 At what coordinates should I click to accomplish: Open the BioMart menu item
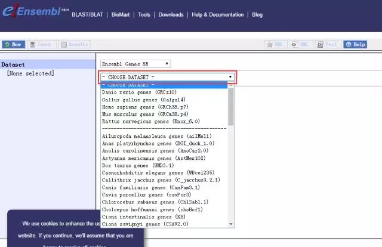pos(121,15)
